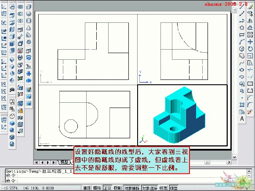
Task: Toggle 捕捉 snap mode in status bar
Action: (87, 188)
